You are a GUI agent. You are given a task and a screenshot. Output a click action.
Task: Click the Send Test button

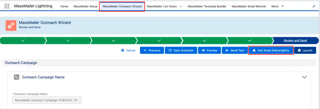[x=235, y=50]
